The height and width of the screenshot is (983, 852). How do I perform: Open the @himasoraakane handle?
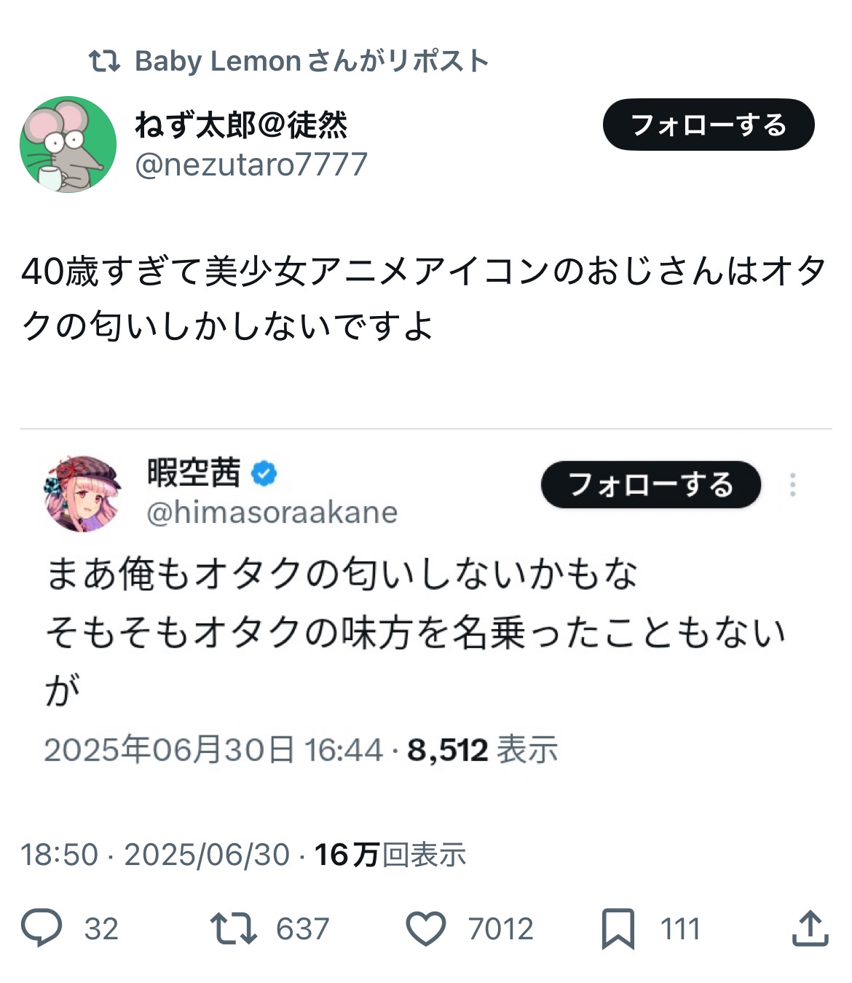point(272,513)
